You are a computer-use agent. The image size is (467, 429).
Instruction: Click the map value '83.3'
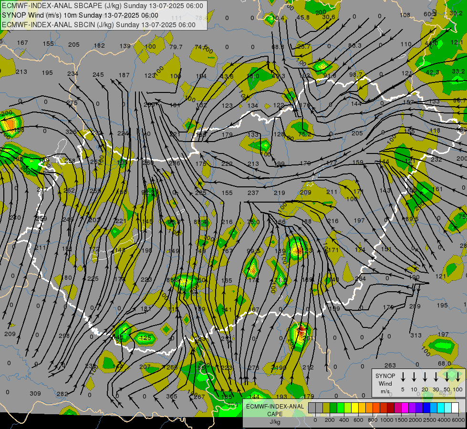(x=355, y=46)
